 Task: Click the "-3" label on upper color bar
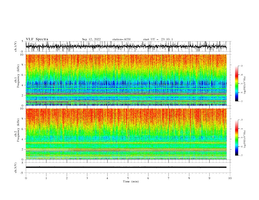[241, 66]
